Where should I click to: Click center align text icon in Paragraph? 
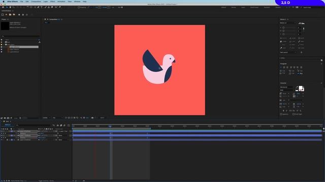coord(284,67)
